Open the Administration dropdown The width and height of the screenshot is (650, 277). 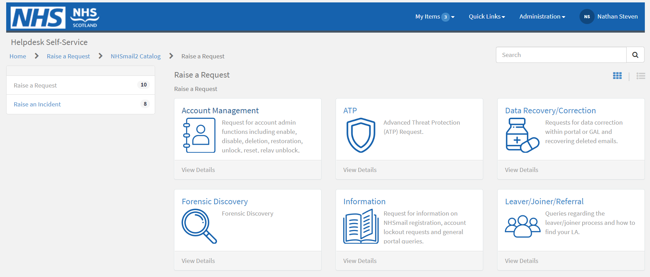coord(542,16)
